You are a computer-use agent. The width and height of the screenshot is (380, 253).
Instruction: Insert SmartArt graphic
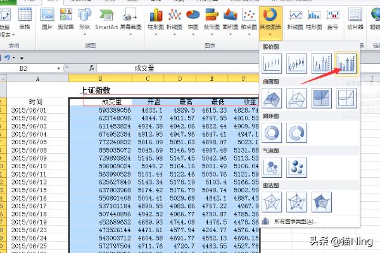click(x=106, y=19)
